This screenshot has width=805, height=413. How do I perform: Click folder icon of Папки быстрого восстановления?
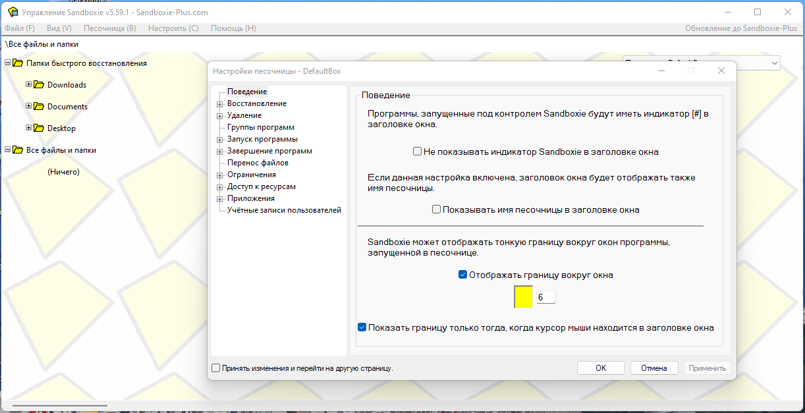click(18, 63)
